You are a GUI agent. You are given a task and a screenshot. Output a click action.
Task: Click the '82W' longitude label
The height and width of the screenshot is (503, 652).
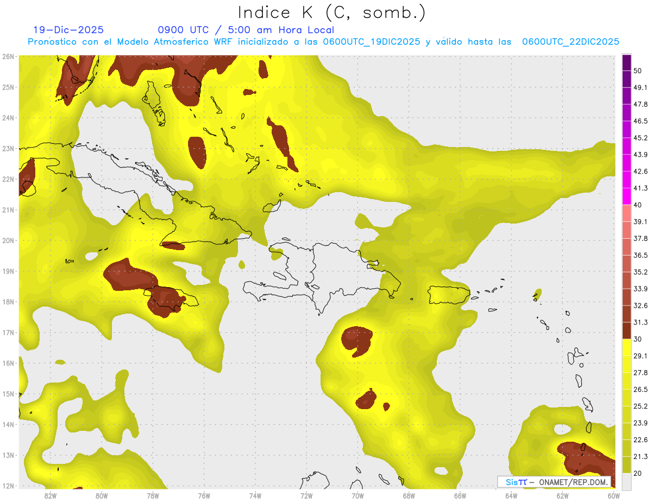(x=51, y=495)
